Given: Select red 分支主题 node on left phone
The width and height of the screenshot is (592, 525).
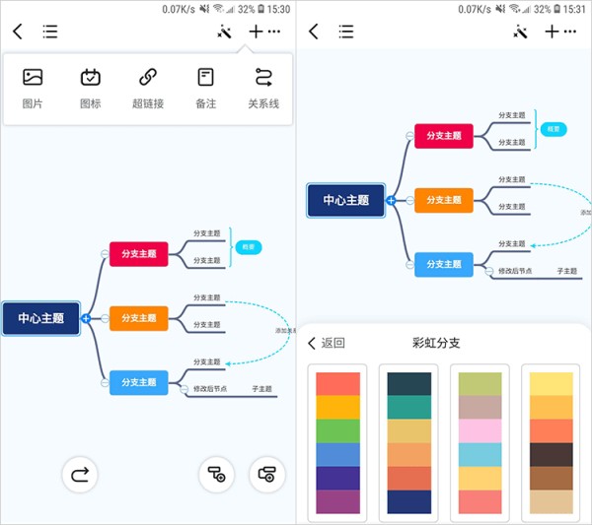Looking at the screenshot, I should (139, 254).
